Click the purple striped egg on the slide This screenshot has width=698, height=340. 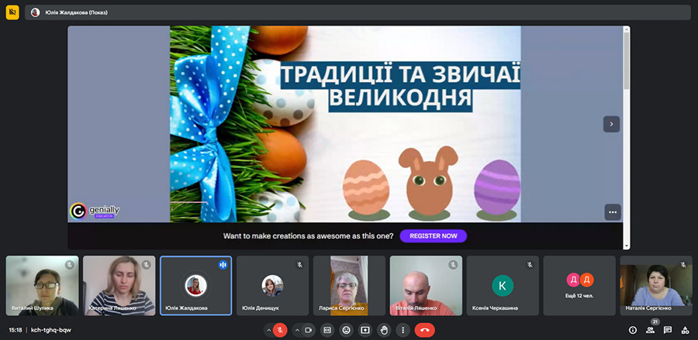[497, 189]
